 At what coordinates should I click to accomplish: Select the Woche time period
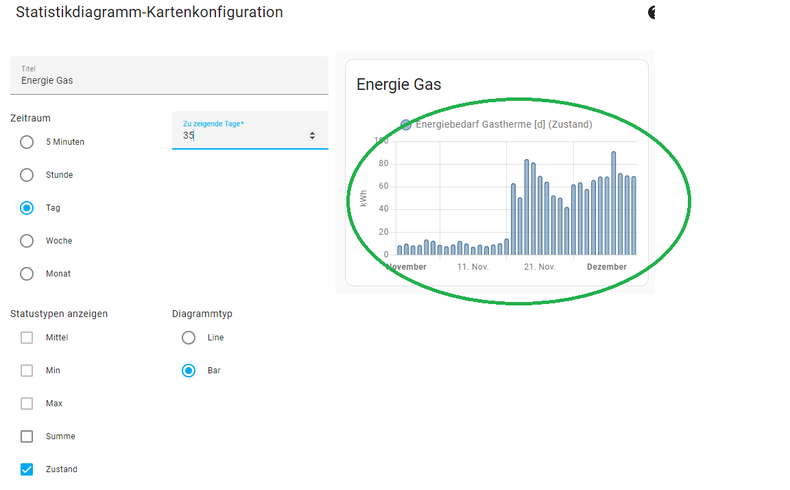(26, 241)
